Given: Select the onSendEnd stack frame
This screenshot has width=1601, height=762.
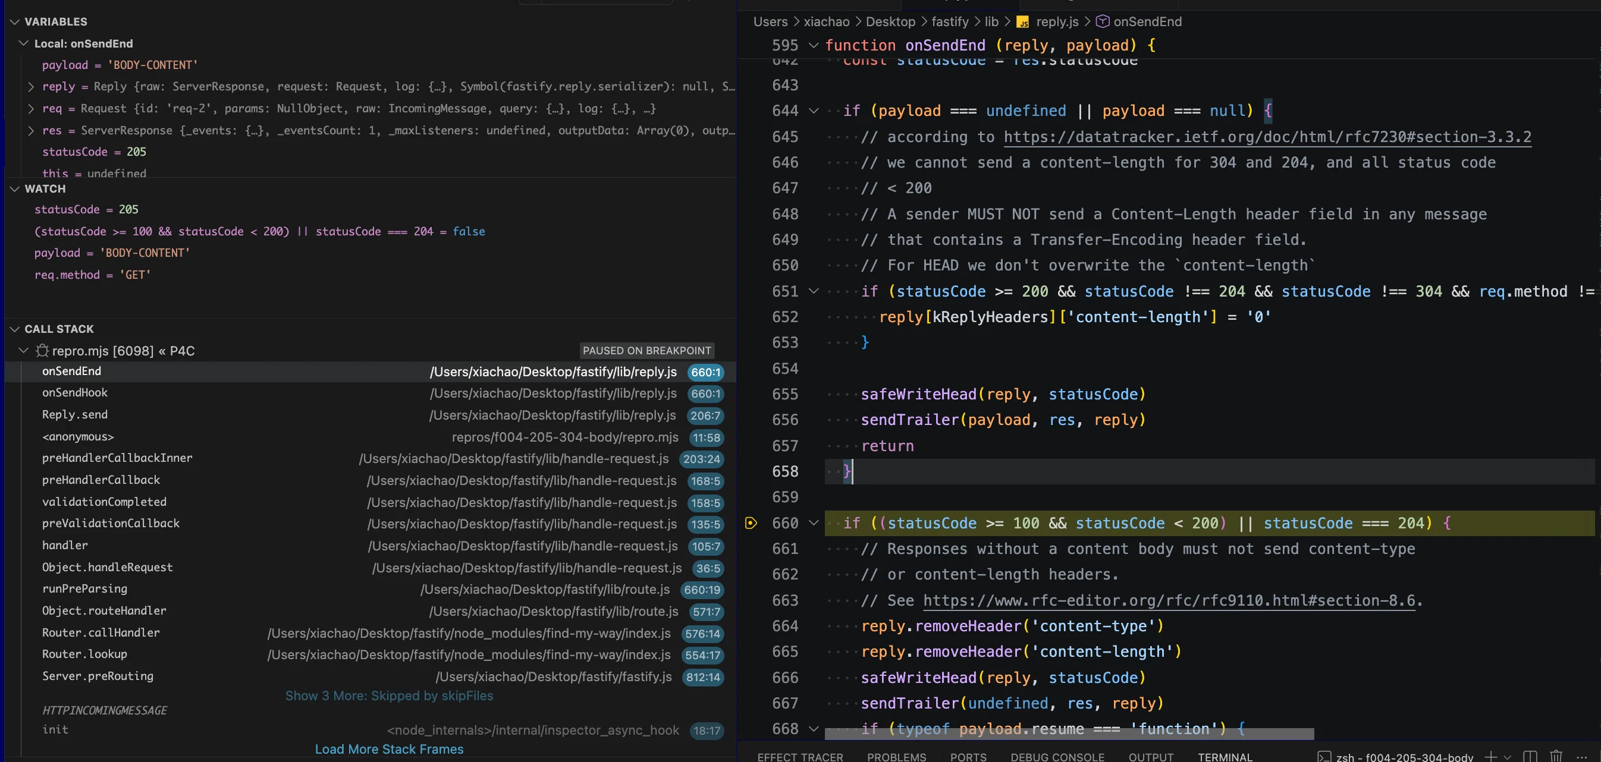Looking at the screenshot, I should pos(371,371).
